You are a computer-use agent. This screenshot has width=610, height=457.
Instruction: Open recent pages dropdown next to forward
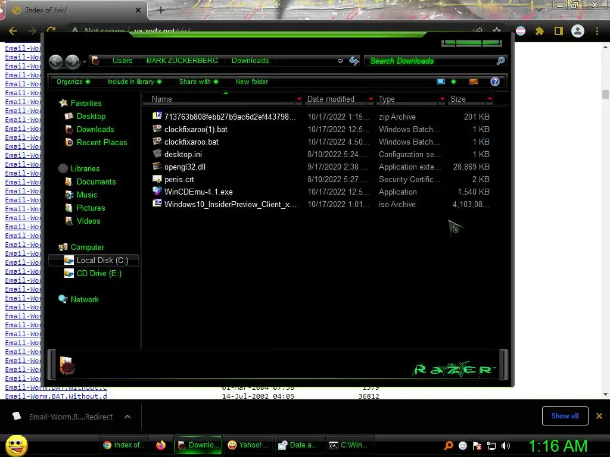point(84,61)
